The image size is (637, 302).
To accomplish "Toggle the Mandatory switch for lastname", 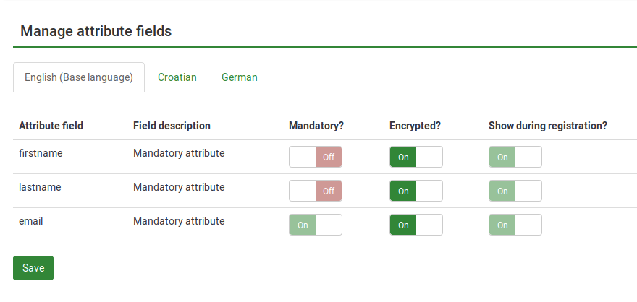I will click(316, 191).
